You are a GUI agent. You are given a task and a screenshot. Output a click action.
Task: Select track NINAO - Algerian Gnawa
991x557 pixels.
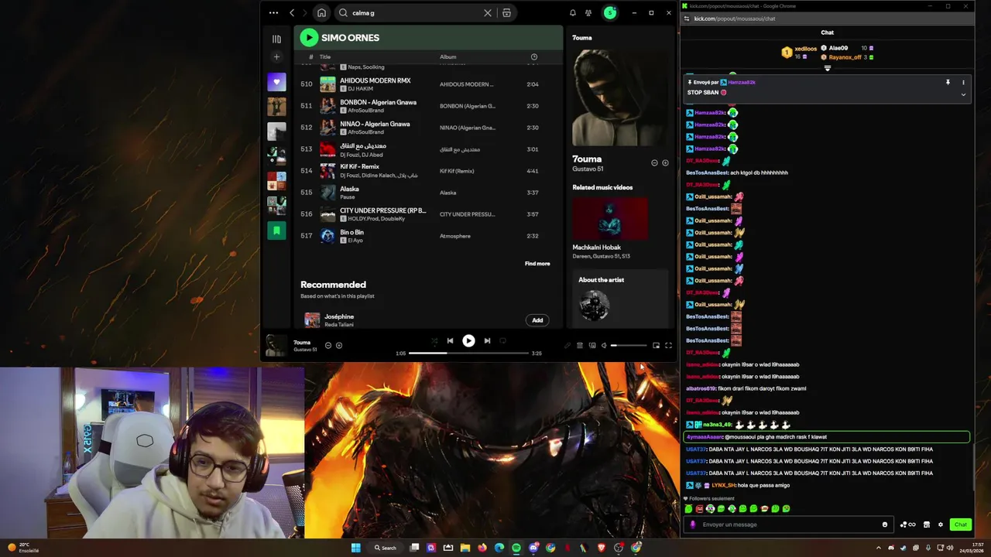[x=428, y=128]
